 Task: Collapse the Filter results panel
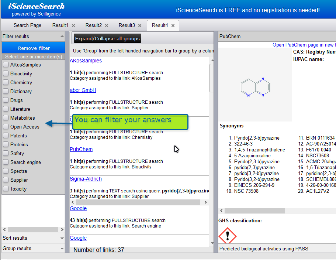tap(62, 36)
